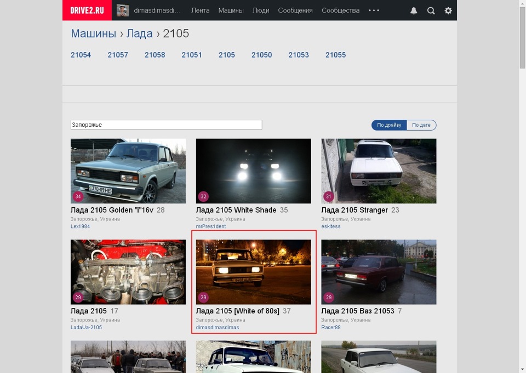Click the 32 badge on White Shade
The width and height of the screenshot is (526, 373).
coord(203,196)
